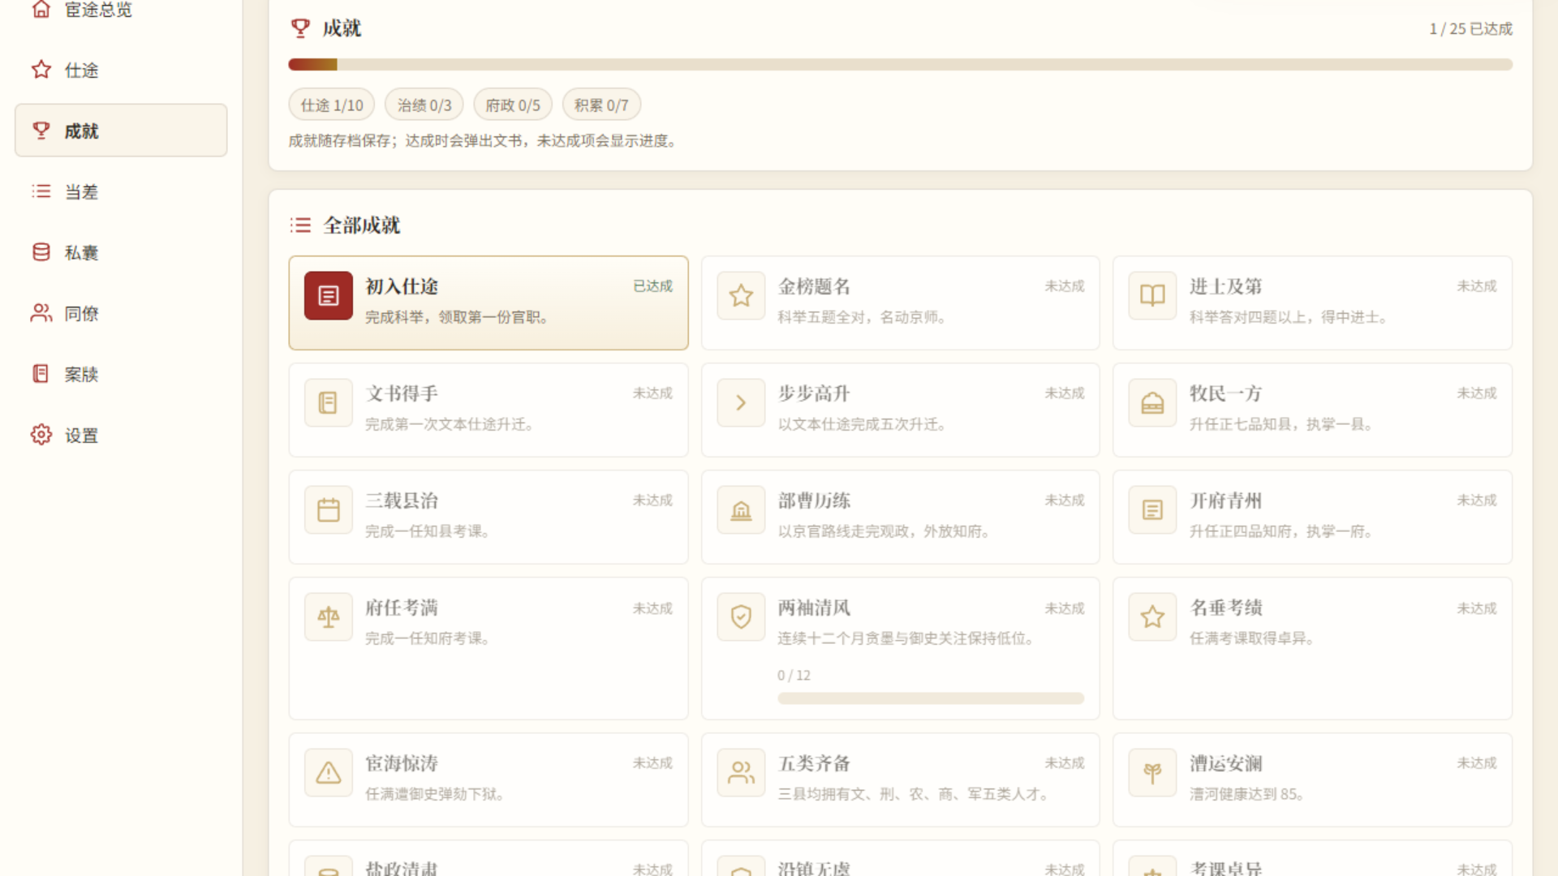Select the 府任考满 achievement title
Screen dimensions: 1558x876
coord(402,608)
